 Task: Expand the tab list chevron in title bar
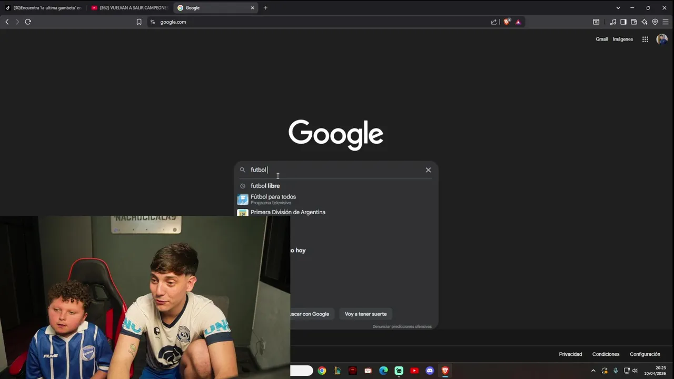pyautogui.click(x=618, y=8)
